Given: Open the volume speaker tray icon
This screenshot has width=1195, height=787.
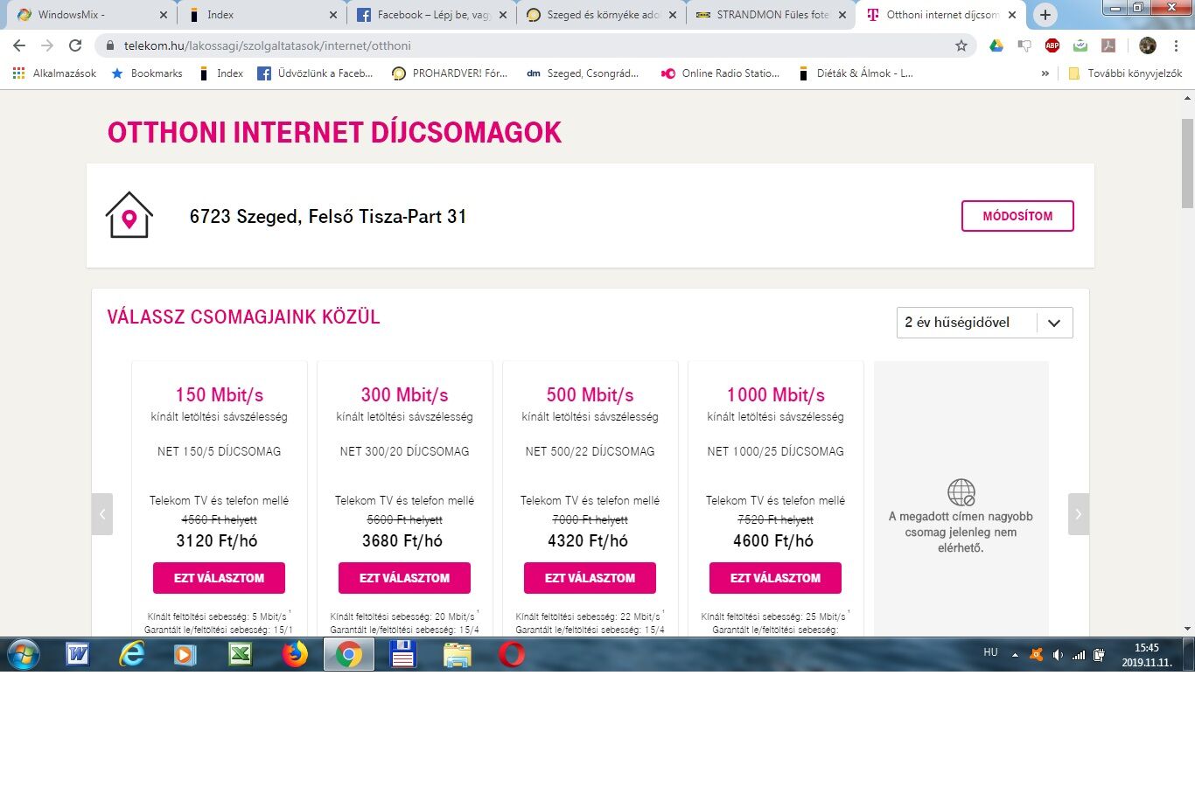Looking at the screenshot, I should pos(1058,654).
